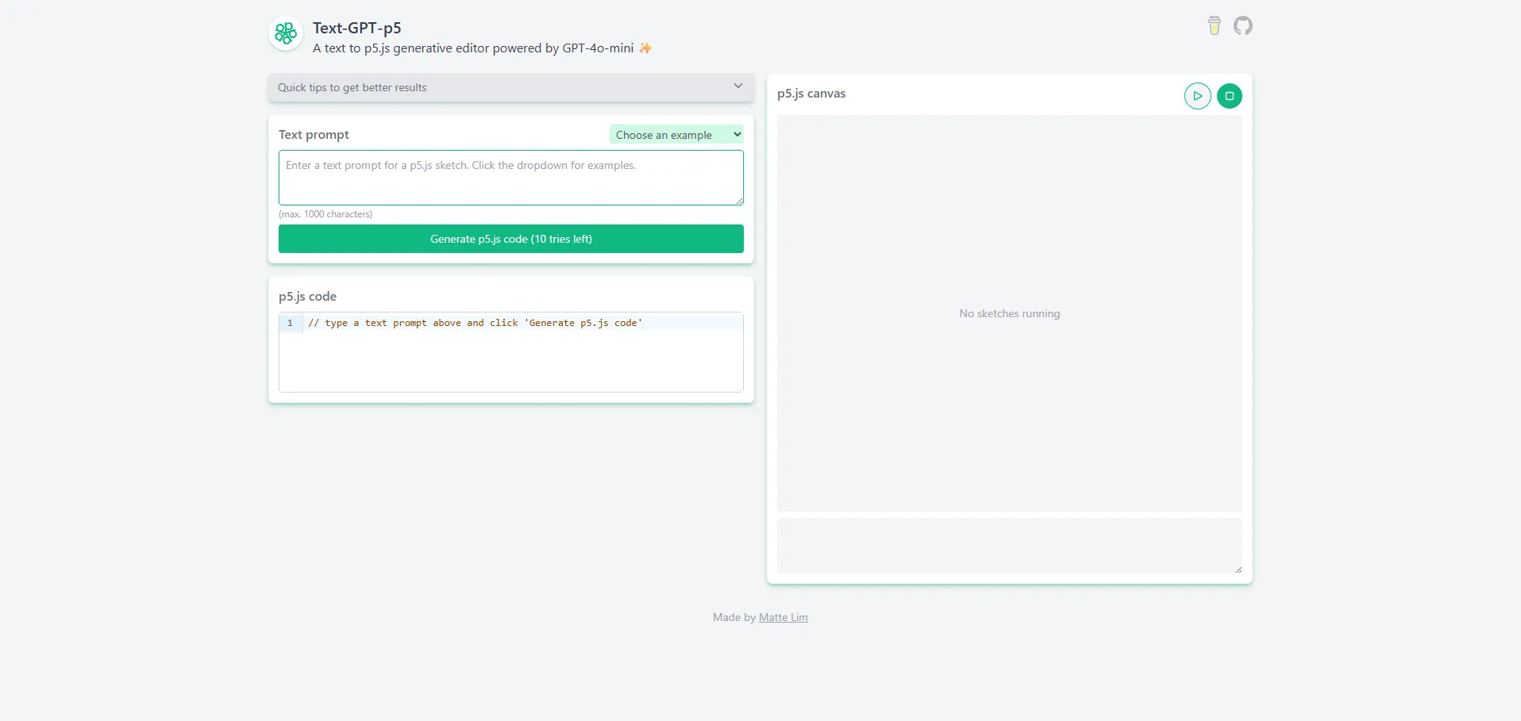Focus the text prompt input field

point(510,178)
